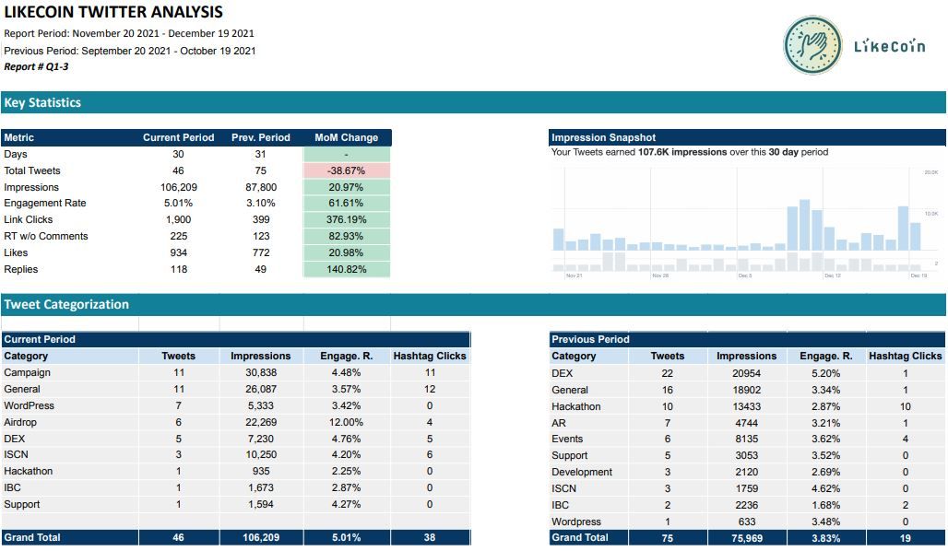This screenshot has width=948, height=551.
Task: Click the 3.83% previous grand total engagement
Action: point(826,538)
